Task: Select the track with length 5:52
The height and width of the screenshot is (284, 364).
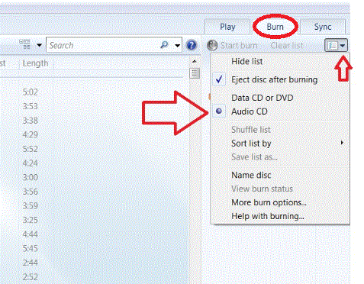Action: 30,149
